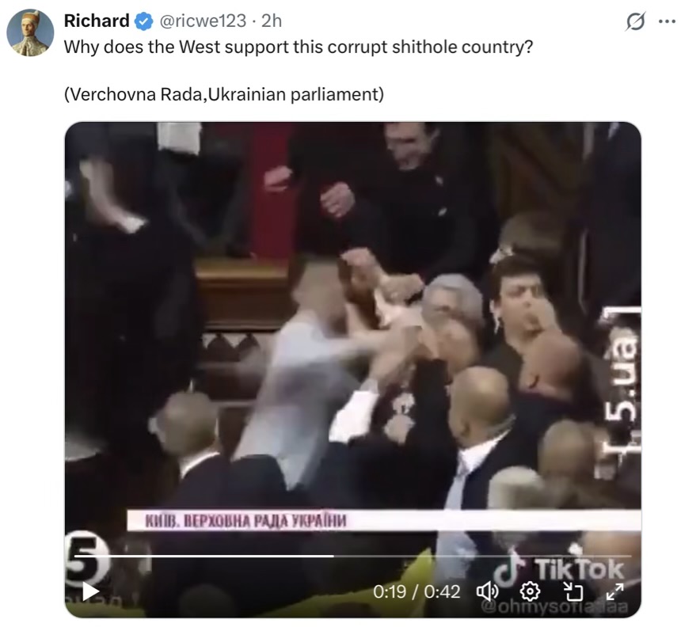The width and height of the screenshot is (681, 627).
Task: Click the 0:19 / 0:42 time display
Action: point(416,591)
